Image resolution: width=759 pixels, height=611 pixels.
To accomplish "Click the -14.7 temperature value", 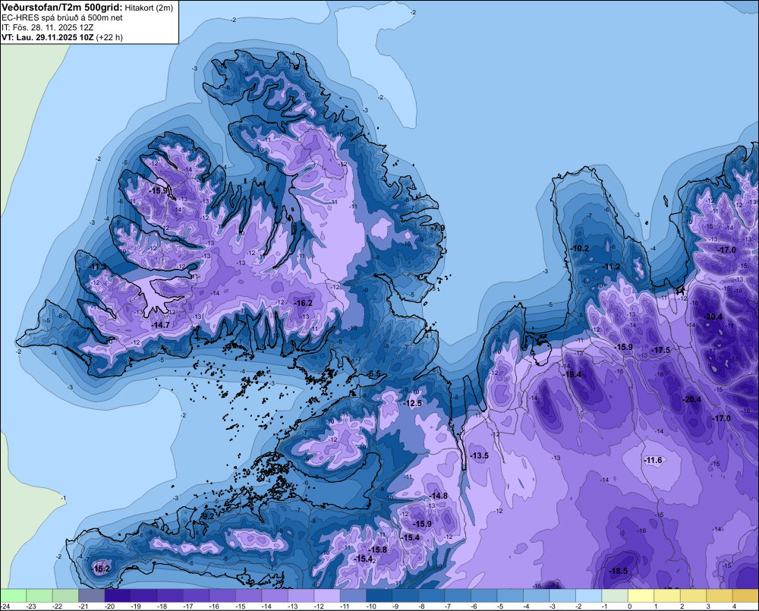I will coord(160,325).
